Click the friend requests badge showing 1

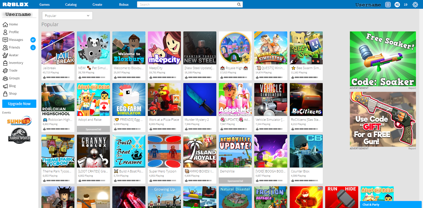tap(33, 47)
